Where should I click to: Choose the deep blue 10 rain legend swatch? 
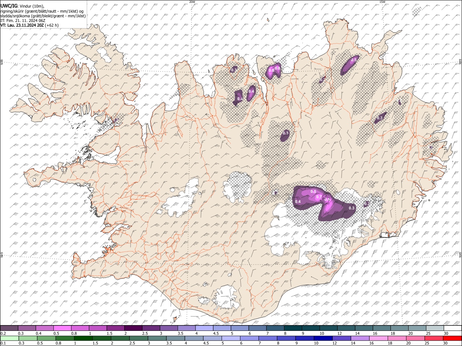(323, 338)
